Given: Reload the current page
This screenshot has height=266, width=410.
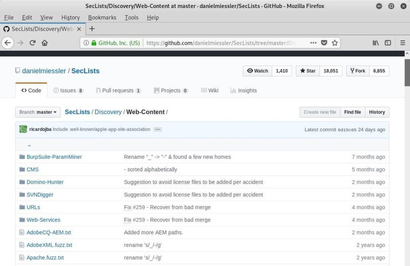Looking at the screenshot, I should point(33,43).
